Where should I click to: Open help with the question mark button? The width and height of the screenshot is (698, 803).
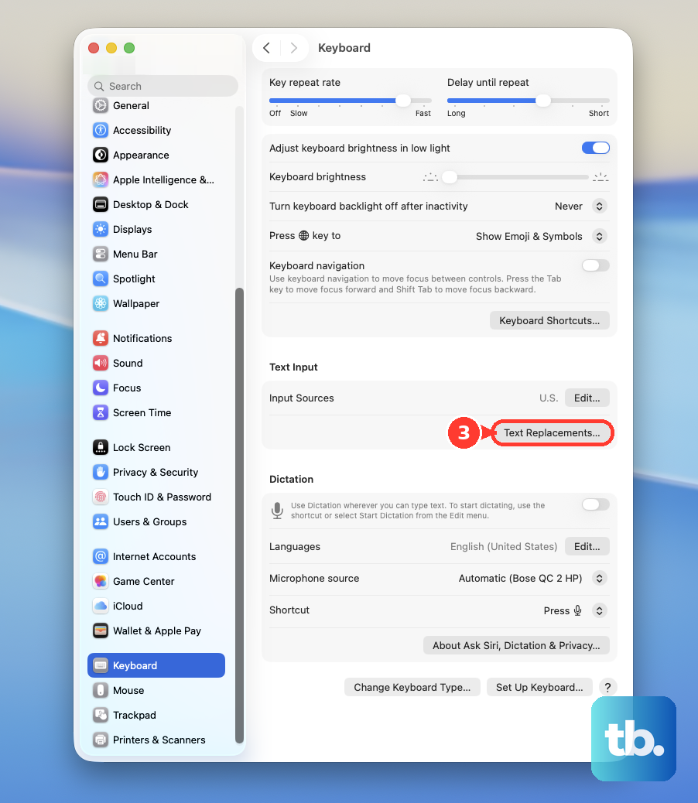(x=608, y=687)
